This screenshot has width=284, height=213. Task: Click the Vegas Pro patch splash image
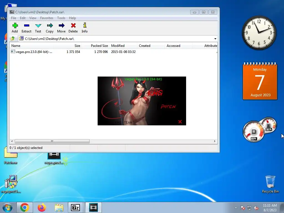tap(142, 101)
